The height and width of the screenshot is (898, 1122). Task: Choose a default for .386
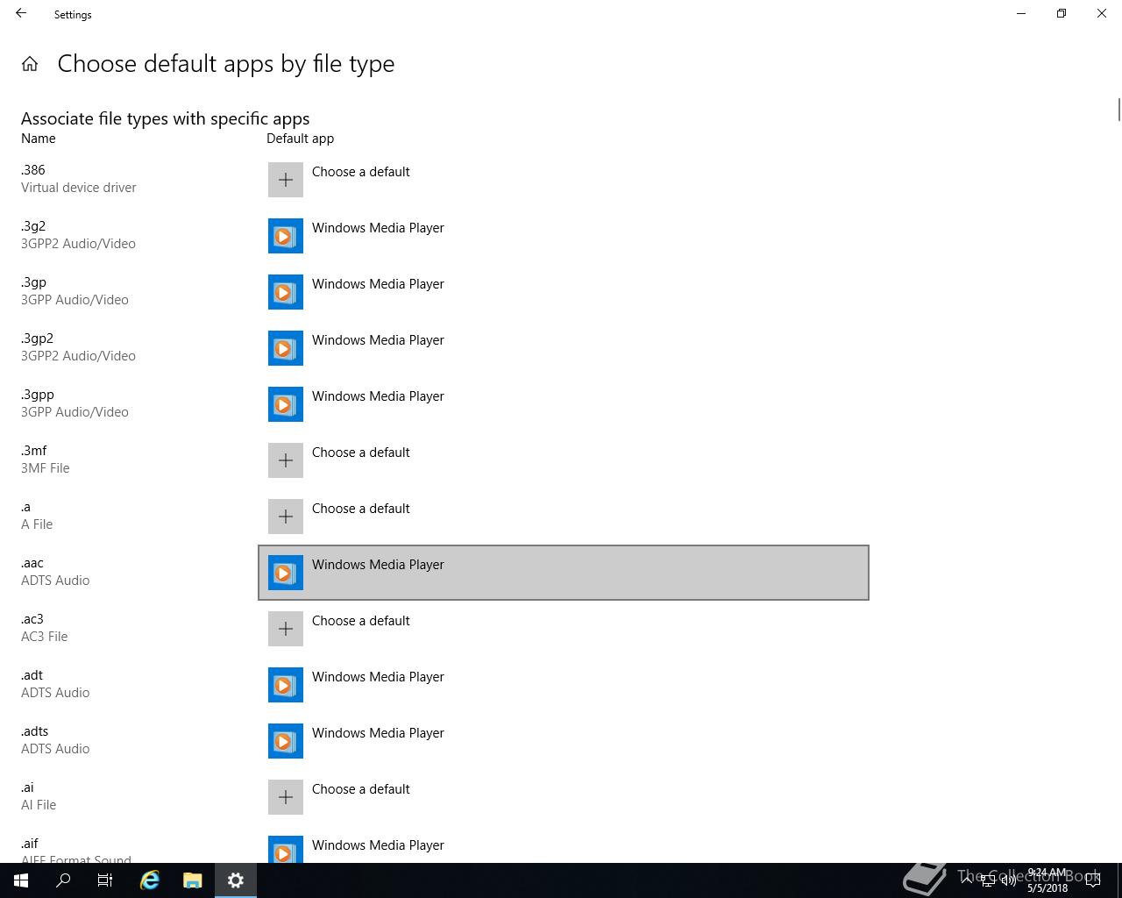point(564,180)
